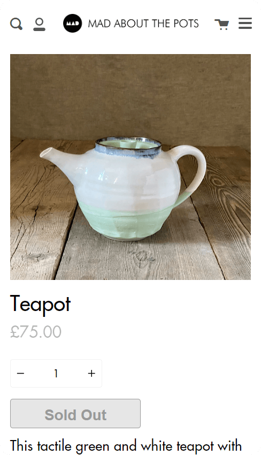Focus the quantity field showing 1
Image resolution: width=261 pixels, height=455 pixels.
pos(56,373)
